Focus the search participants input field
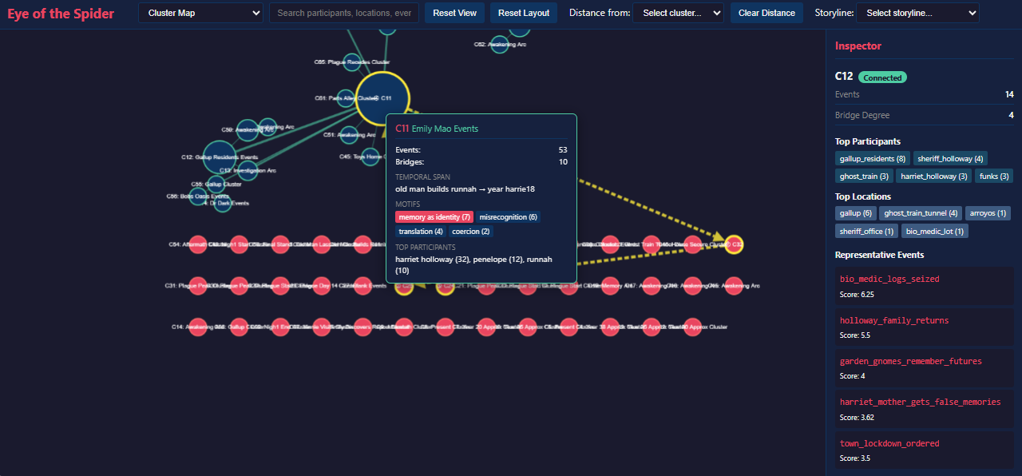 [343, 13]
